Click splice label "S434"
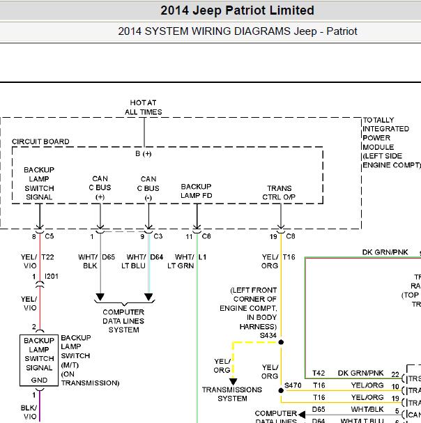Viewport: 421px width, 423px height. coord(268,336)
